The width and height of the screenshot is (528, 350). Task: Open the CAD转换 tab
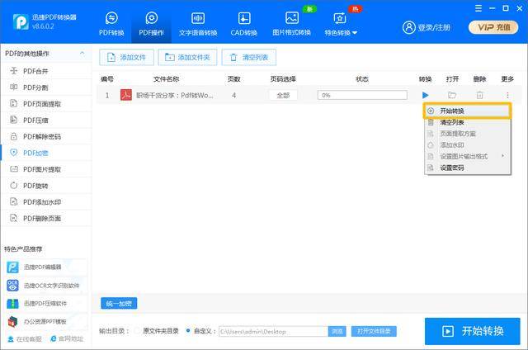pos(244,24)
